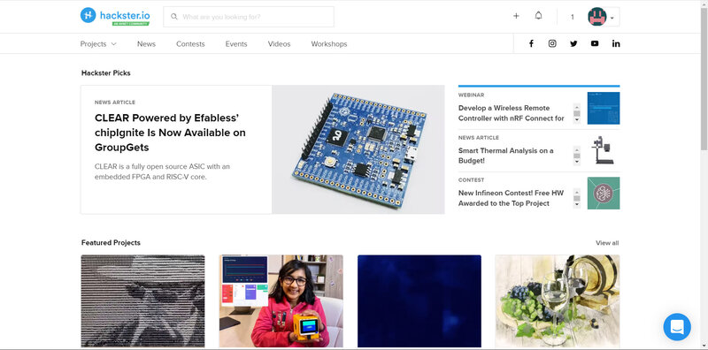This screenshot has height=350, width=708.
Task: Click the user avatar image
Action: click(x=596, y=17)
